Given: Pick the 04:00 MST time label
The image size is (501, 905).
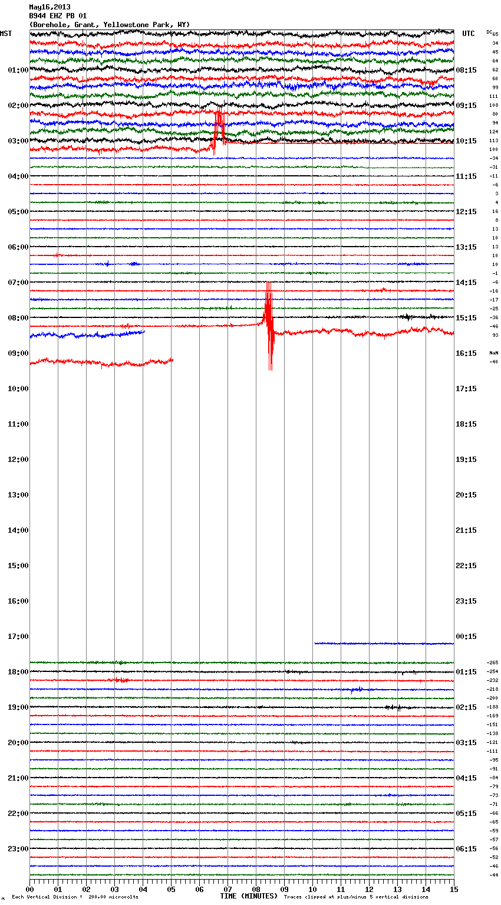Looking at the screenshot, I should tap(18, 176).
